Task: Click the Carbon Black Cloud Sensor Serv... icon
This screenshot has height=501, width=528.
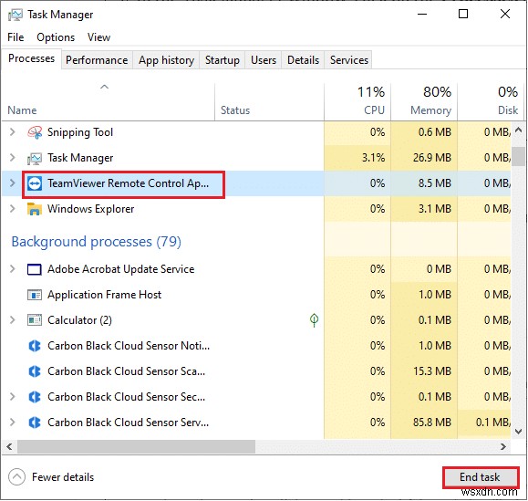Action: pyautogui.click(x=35, y=423)
